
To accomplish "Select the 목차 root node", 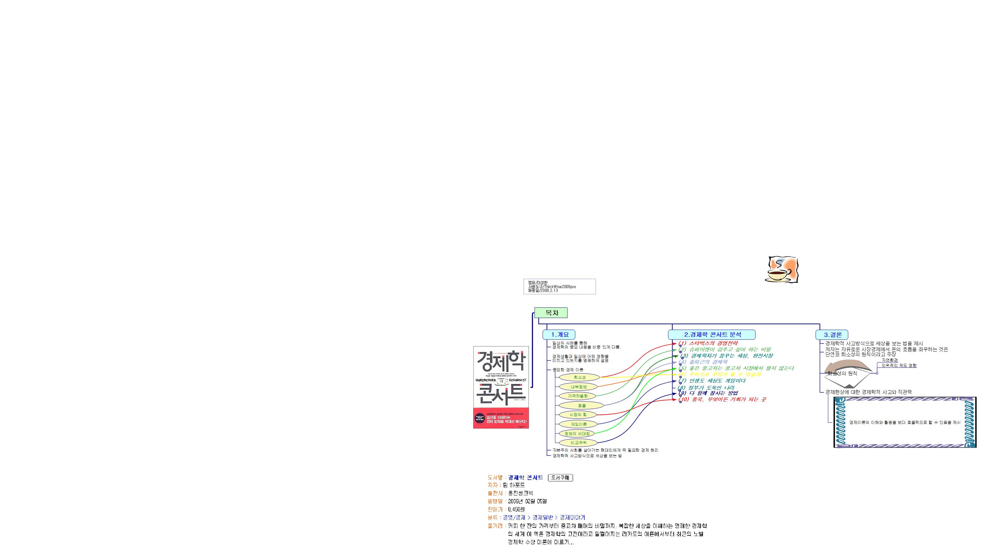I will (551, 313).
